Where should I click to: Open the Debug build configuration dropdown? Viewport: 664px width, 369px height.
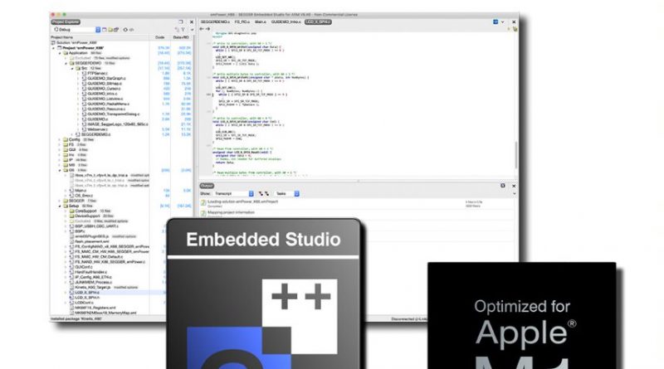coord(76,30)
